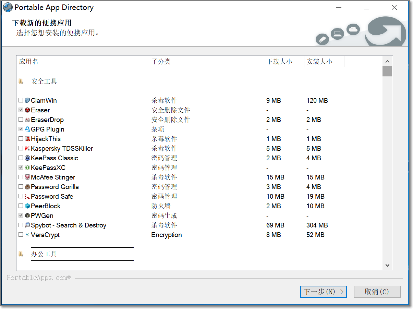Click GPG Plugin's 杂项 subcategory

coord(158,129)
